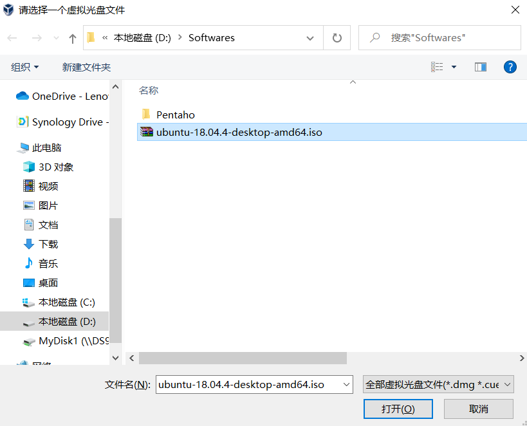The image size is (527, 426).
Task: Click the horizontal scrollbar thumb in file list
Action: coord(243,358)
